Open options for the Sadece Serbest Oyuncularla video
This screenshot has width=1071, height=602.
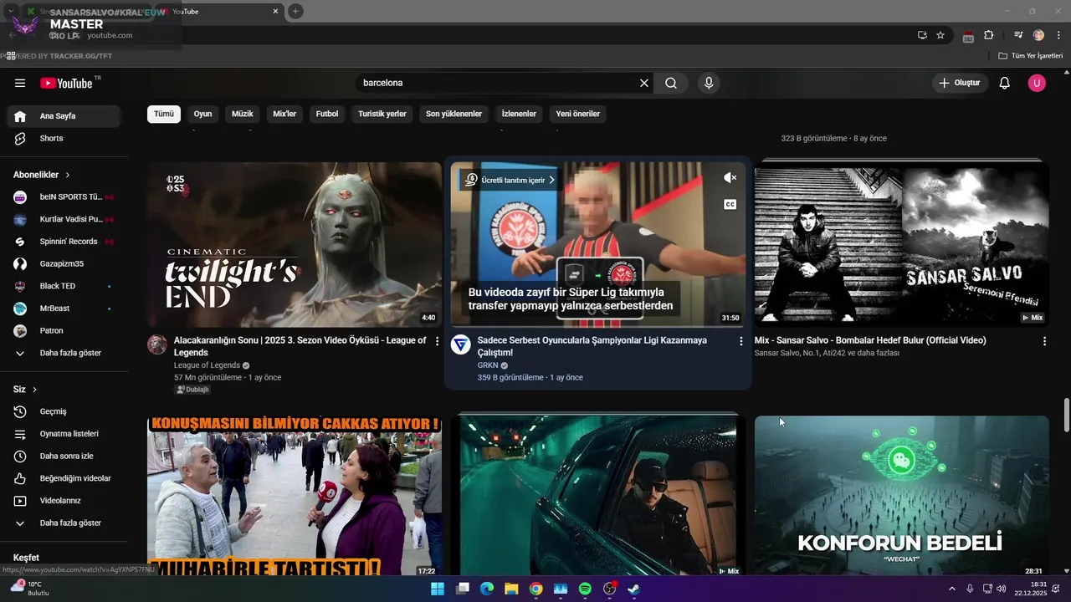click(x=740, y=341)
